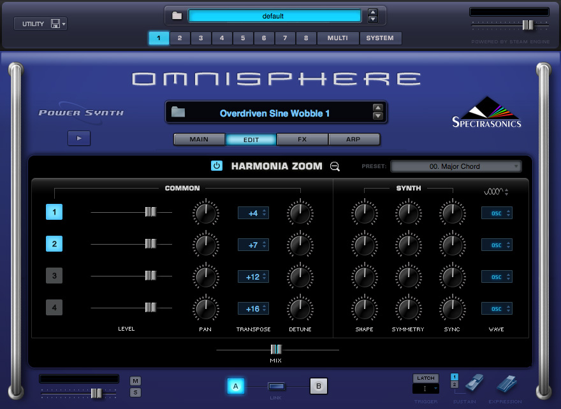Open the Wave selector for oscillator 3
Image resolution: width=561 pixels, height=409 pixels.
click(x=497, y=276)
